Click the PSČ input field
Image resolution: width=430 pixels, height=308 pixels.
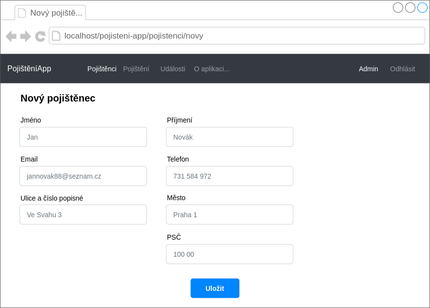[229, 254]
